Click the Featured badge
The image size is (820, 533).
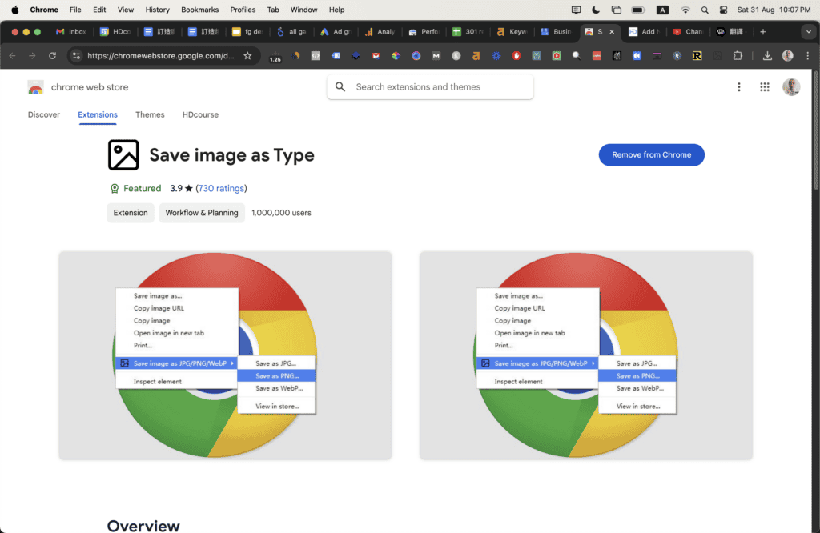135,189
